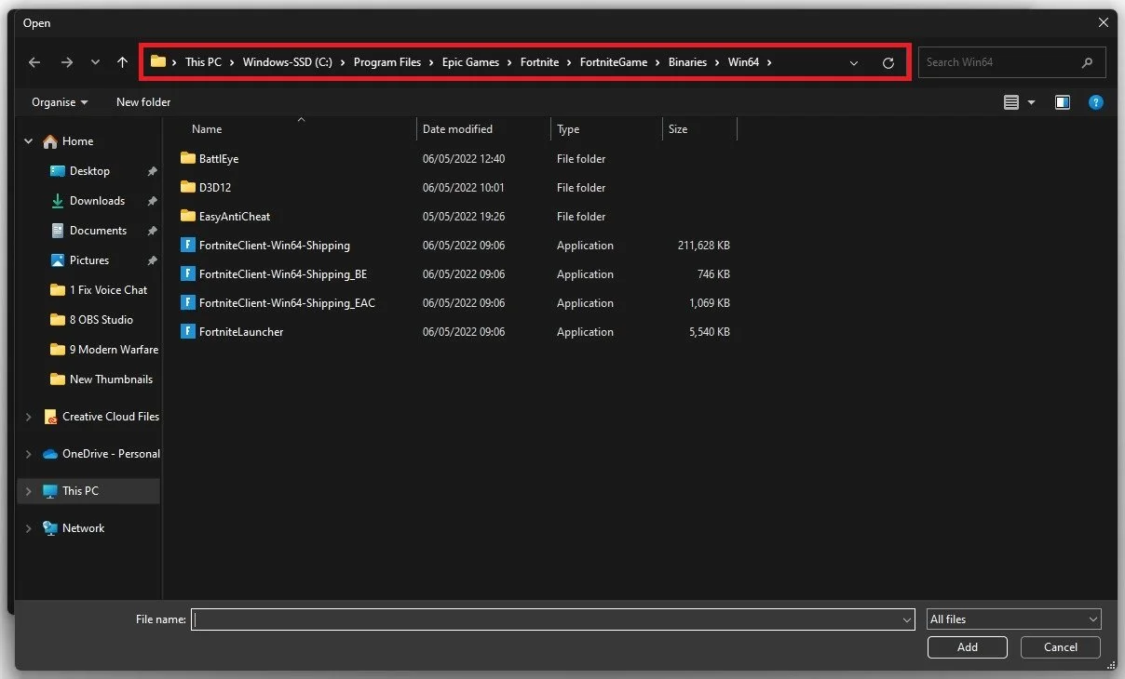Open Creative Cloud Files
The height and width of the screenshot is (679, 1125).
(x=111, y=417)
